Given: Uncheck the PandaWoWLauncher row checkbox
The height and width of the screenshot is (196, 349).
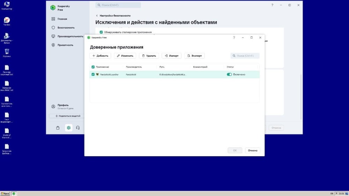Looking at the screenshot, I should [93, 75].
